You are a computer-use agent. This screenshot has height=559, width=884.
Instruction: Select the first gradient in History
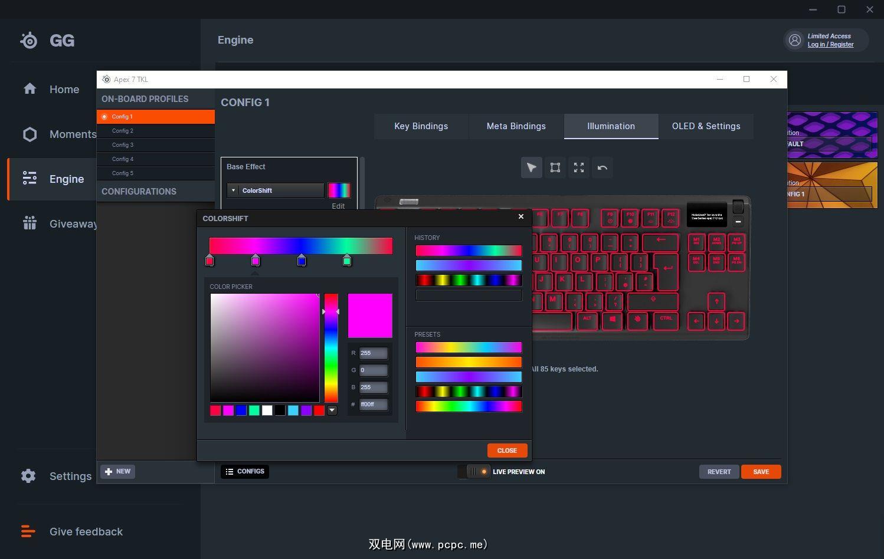[469, 251]
